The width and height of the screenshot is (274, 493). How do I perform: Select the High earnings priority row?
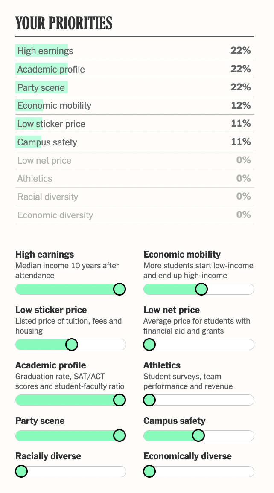(x=134, y=51)
